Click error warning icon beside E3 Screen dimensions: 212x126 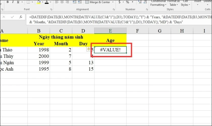[x=89, y=49]
